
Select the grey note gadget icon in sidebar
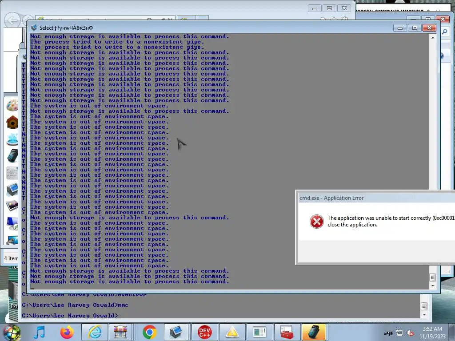(x=12, y=173)
